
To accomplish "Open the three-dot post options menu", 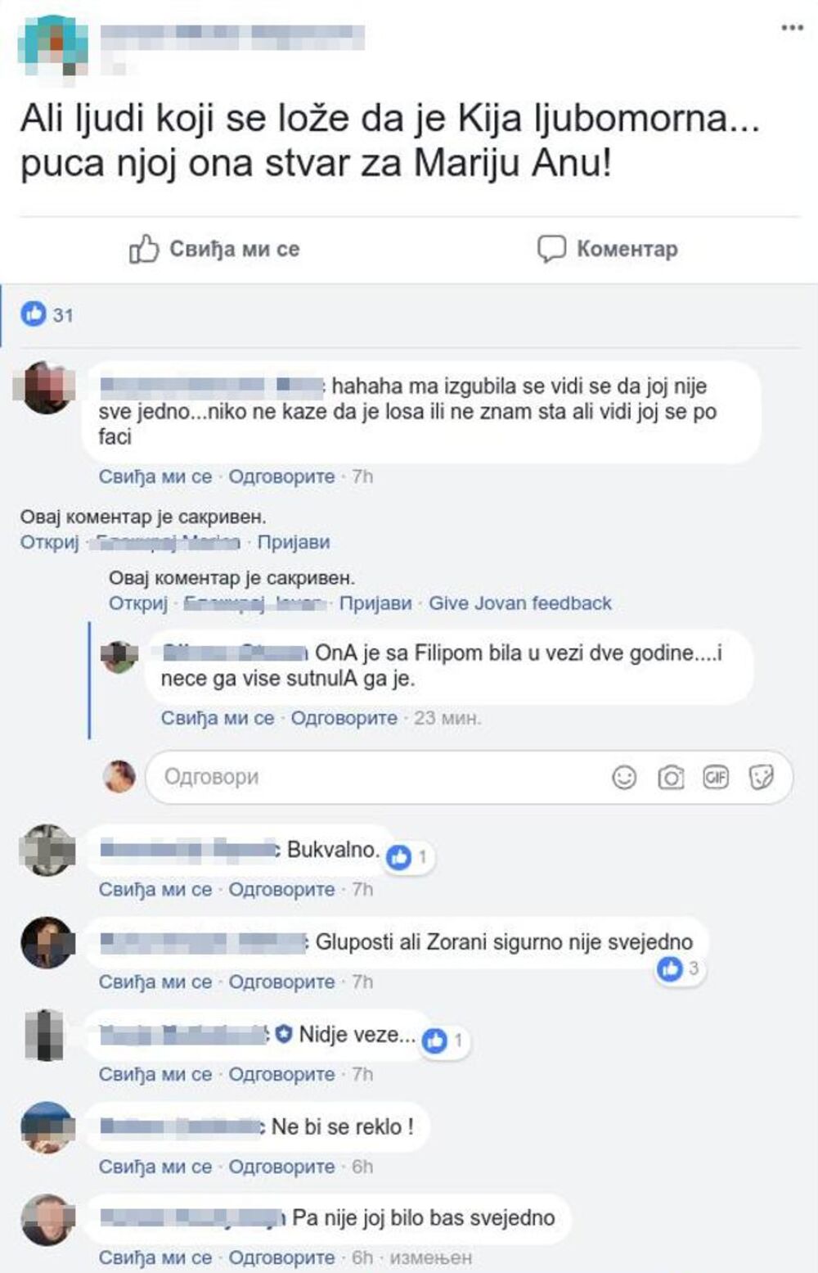I will tap(792, 28).
